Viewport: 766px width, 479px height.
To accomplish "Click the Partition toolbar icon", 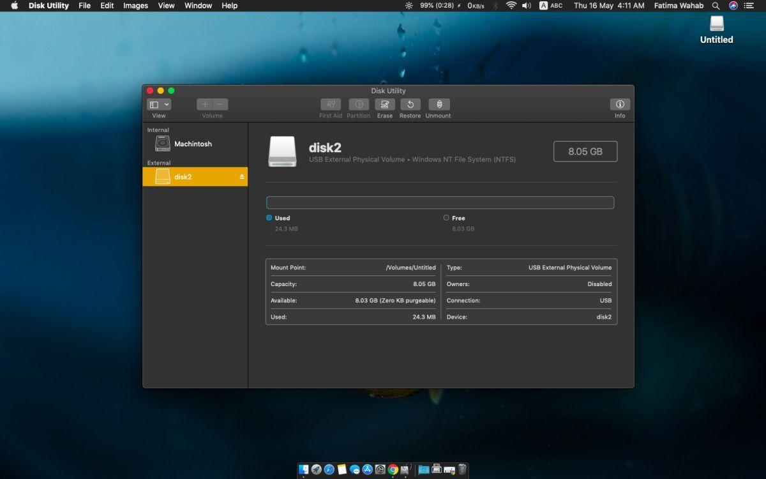I will click(x=359, y=104).
